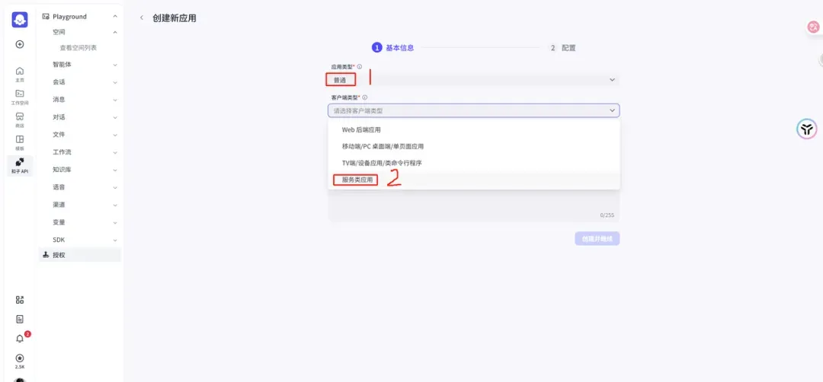The height and width of the screenshot is (382, 823).
Task: Click the notification bell icon
Action: [20, 339]
